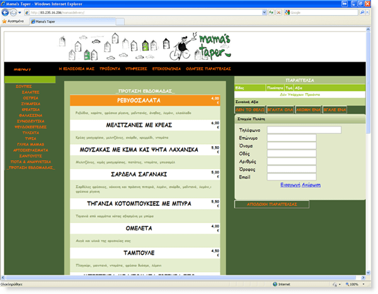Open a new blank tab
Screen dimensions: 378x294
120,21
